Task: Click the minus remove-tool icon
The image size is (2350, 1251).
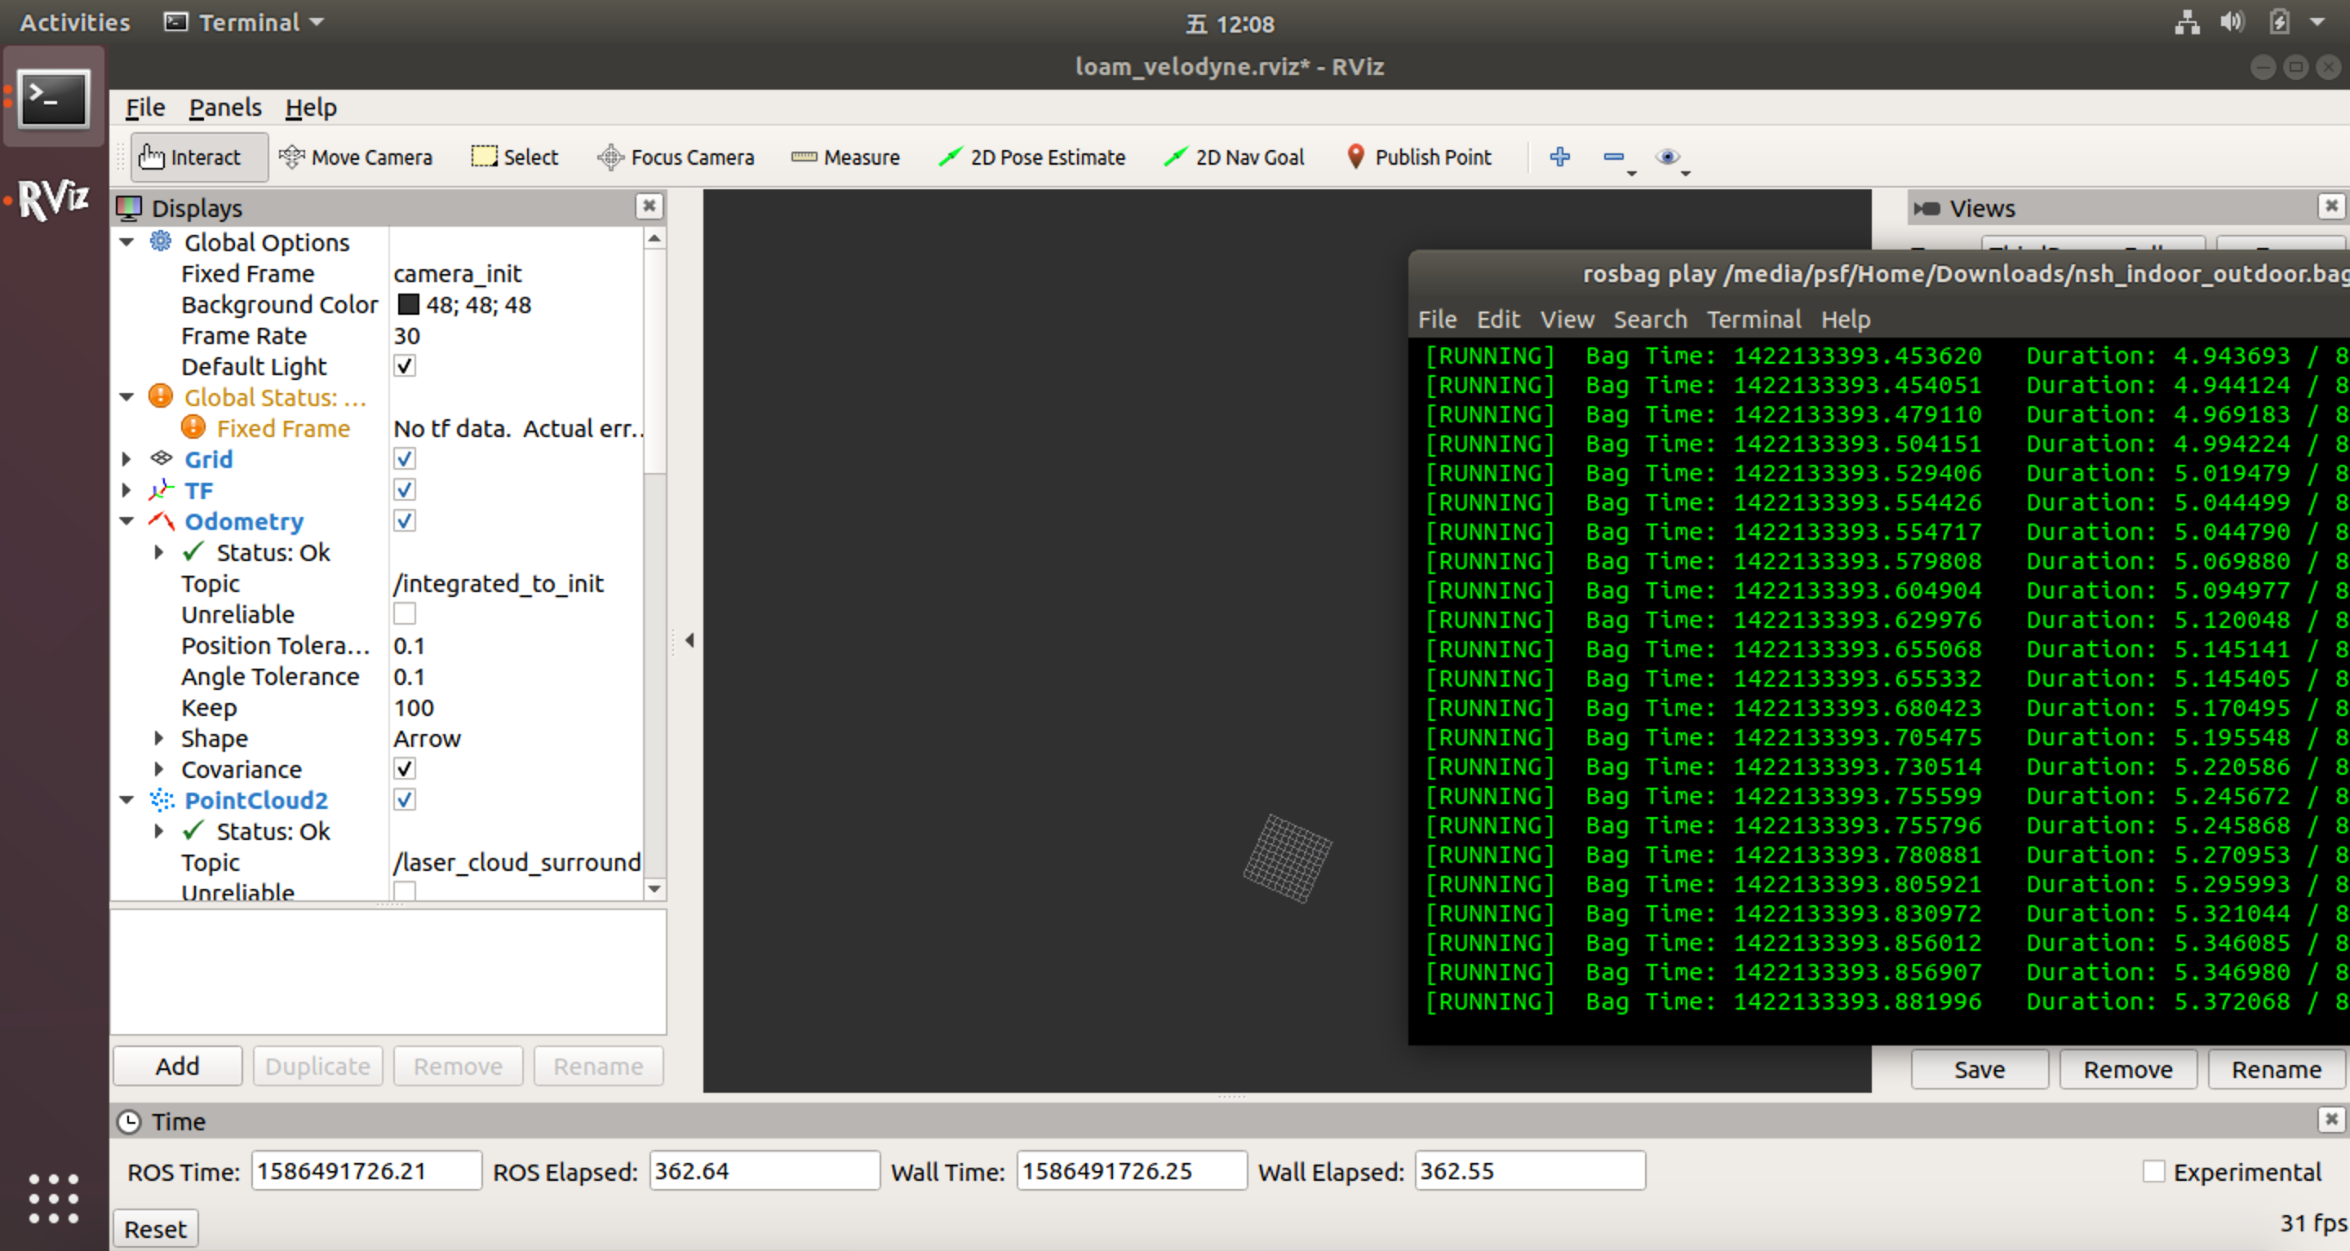Action: 1614,157
